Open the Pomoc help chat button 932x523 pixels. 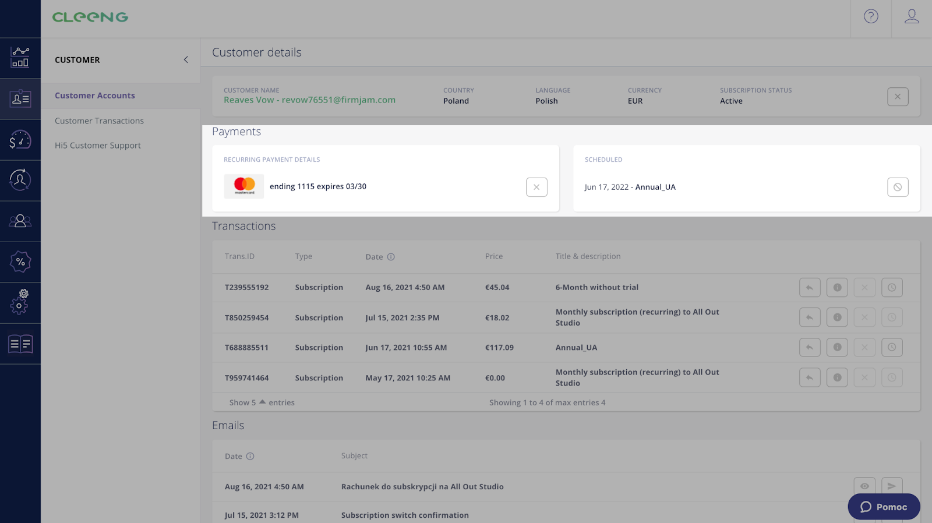(884, 507)
